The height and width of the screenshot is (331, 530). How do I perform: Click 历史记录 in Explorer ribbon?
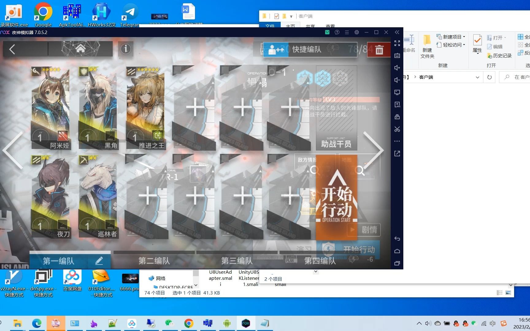(x=499, y=55)
